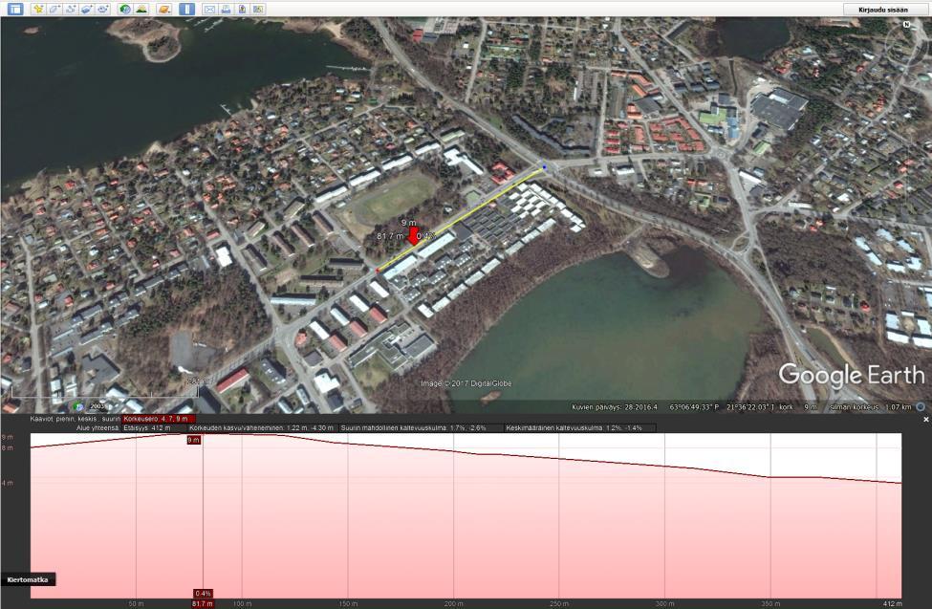Click the 412 m end label on distance axis
The width and height of the screenshot is (932, 609).
pos(892,603)
